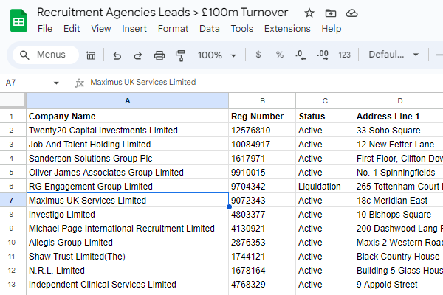The width and height of the screenshot is (443, 295).
Task: Select reg number cell 9072343
Action: coord(262,200)
